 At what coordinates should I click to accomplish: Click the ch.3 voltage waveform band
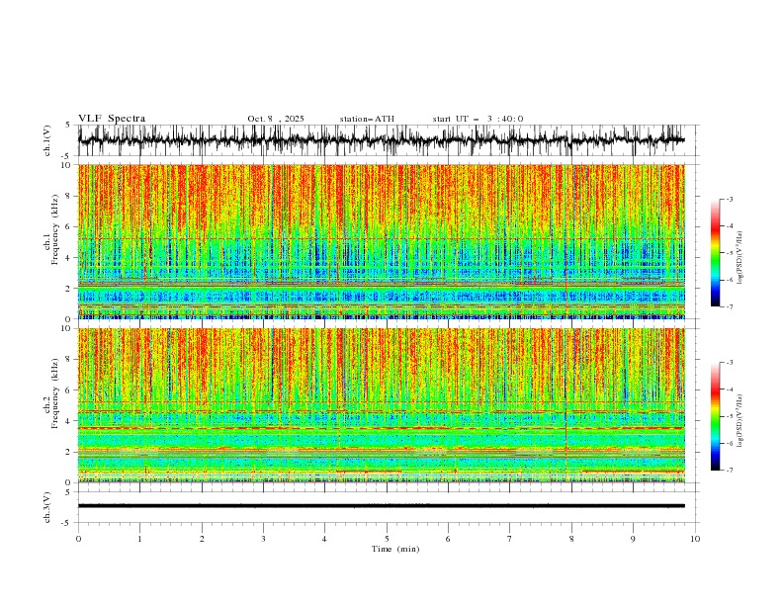pos(381,506)
